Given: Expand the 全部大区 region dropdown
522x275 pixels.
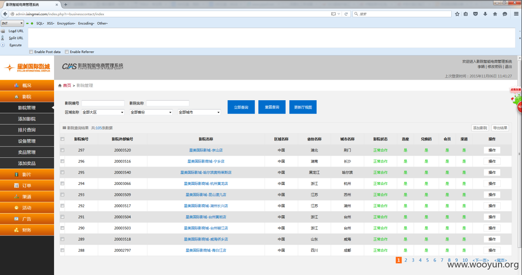Looking at the screenshot, I should coord(103,112).
